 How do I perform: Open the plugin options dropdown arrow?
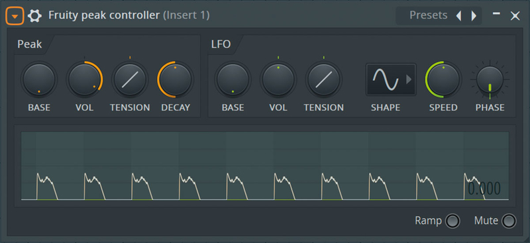click(15, 16)
